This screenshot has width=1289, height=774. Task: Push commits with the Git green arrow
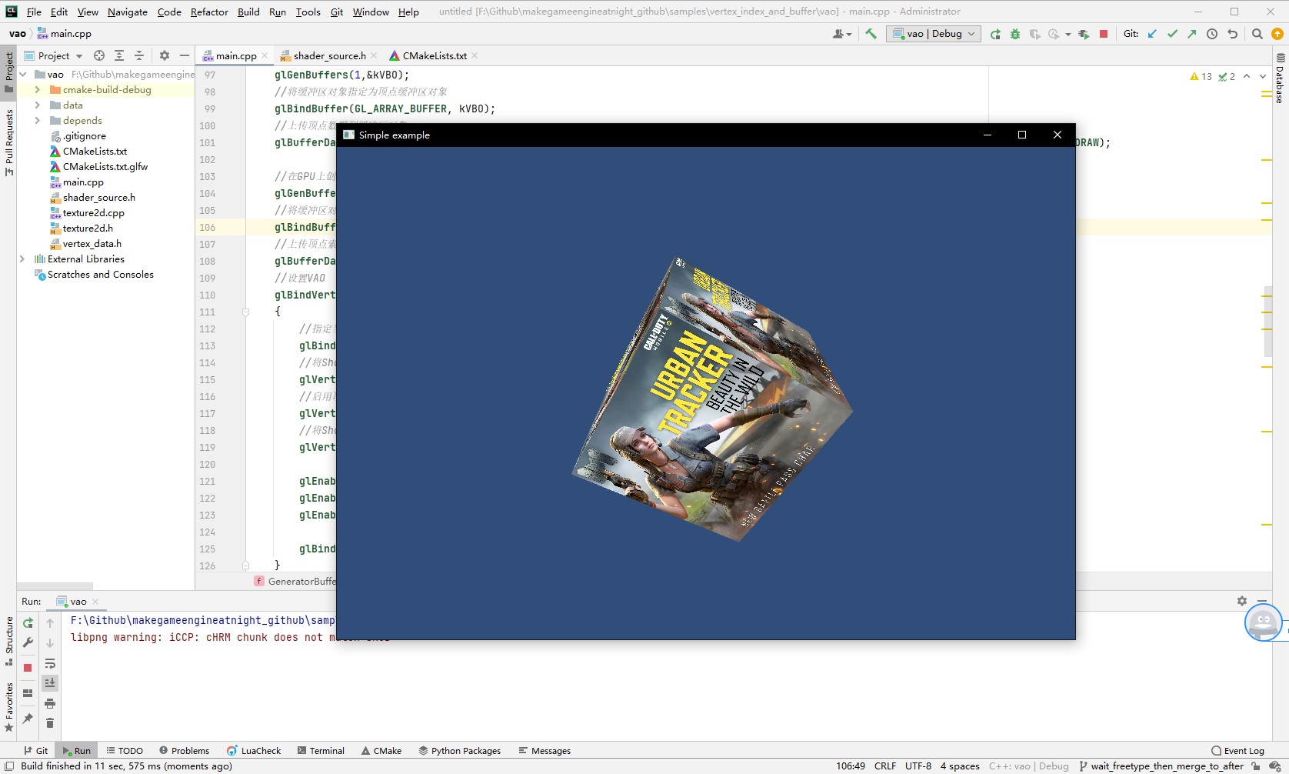point(1191,34)
